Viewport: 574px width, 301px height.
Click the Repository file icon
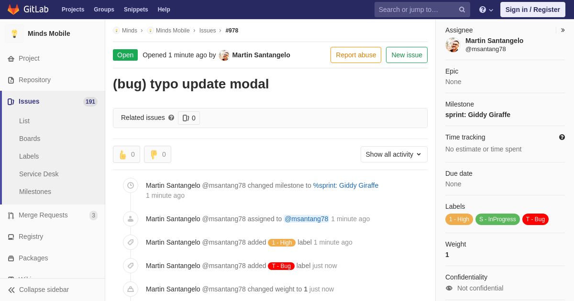(x=11, y=80)
